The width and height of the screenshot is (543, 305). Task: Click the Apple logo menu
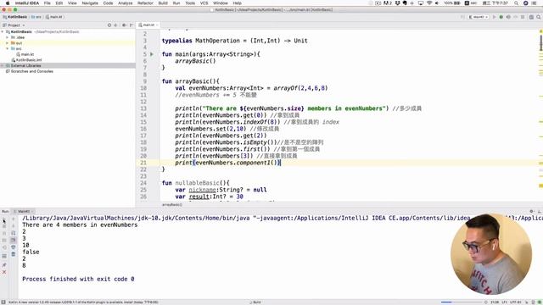pyautogui.click(x=8, y=3)
